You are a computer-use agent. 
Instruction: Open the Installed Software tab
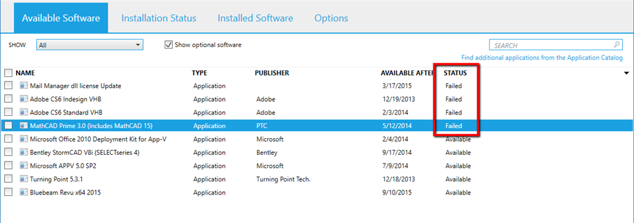tap(255, 18)
